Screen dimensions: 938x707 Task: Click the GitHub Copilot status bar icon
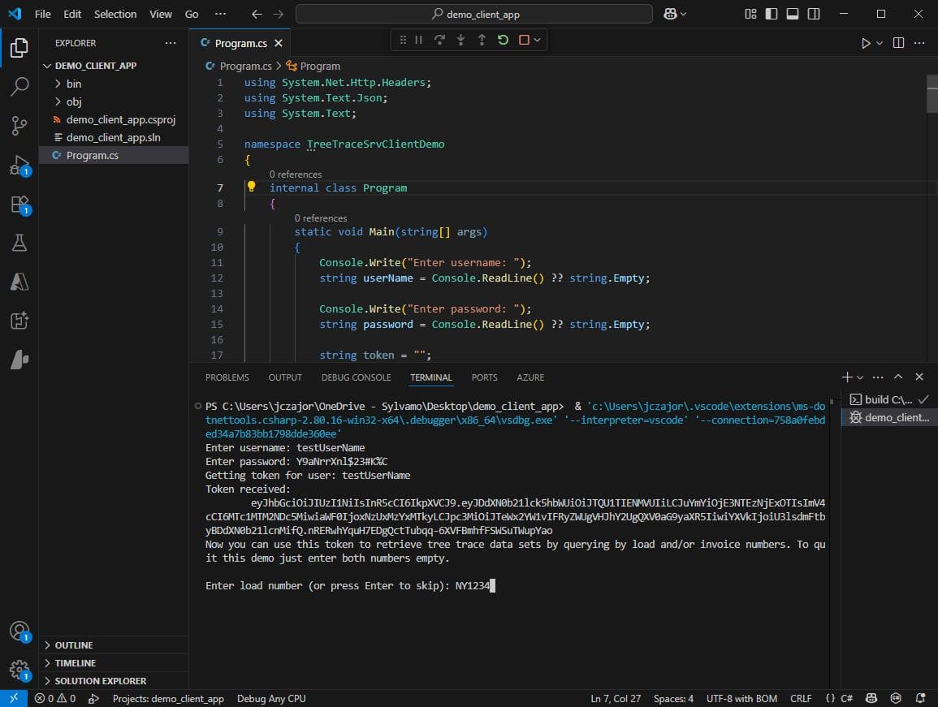tap(871, 698)
